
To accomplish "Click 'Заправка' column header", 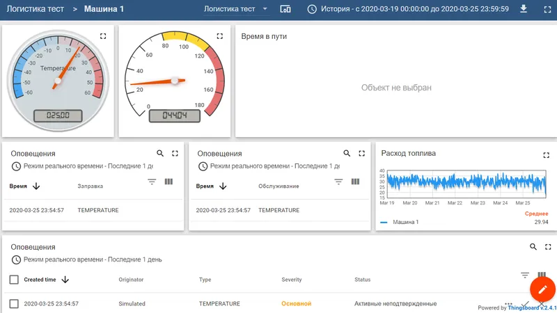I will tap(91, 186).
